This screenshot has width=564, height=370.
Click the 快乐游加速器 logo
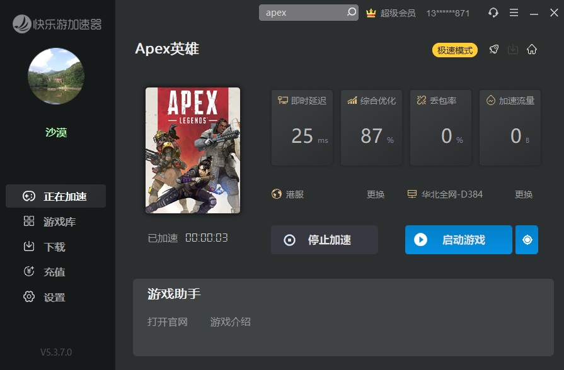pos(57,24)
